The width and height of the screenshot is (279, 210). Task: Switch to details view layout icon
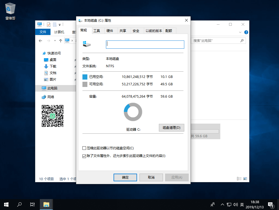[x=239, y=179]
